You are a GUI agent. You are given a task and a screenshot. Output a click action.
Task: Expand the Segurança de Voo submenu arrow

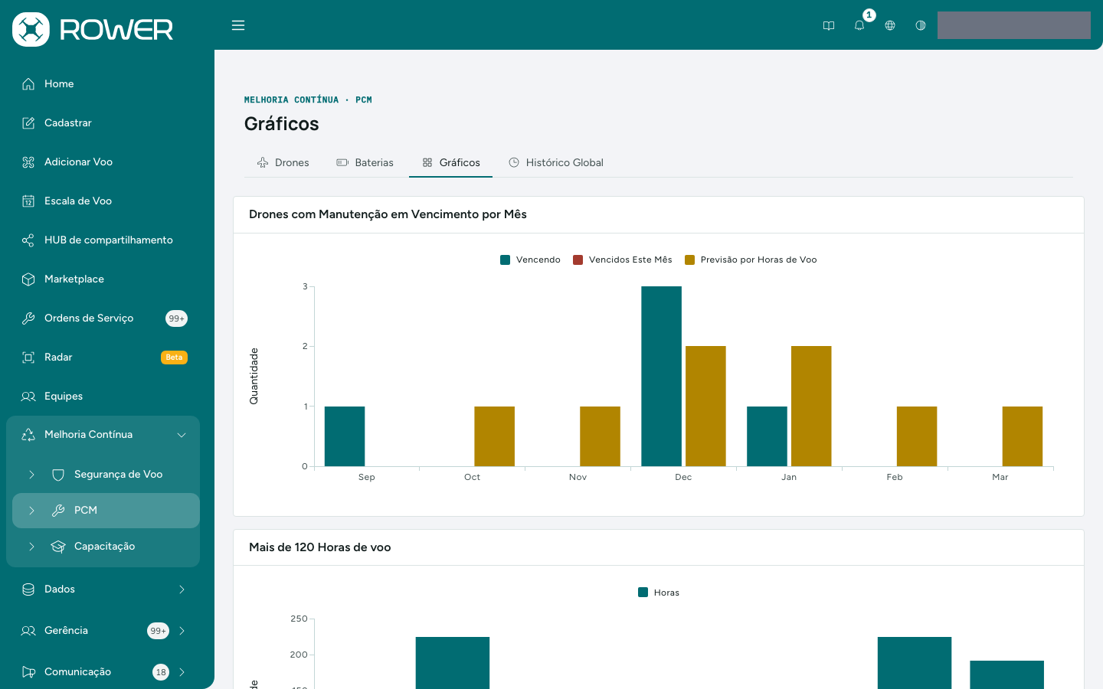[31, 475]
